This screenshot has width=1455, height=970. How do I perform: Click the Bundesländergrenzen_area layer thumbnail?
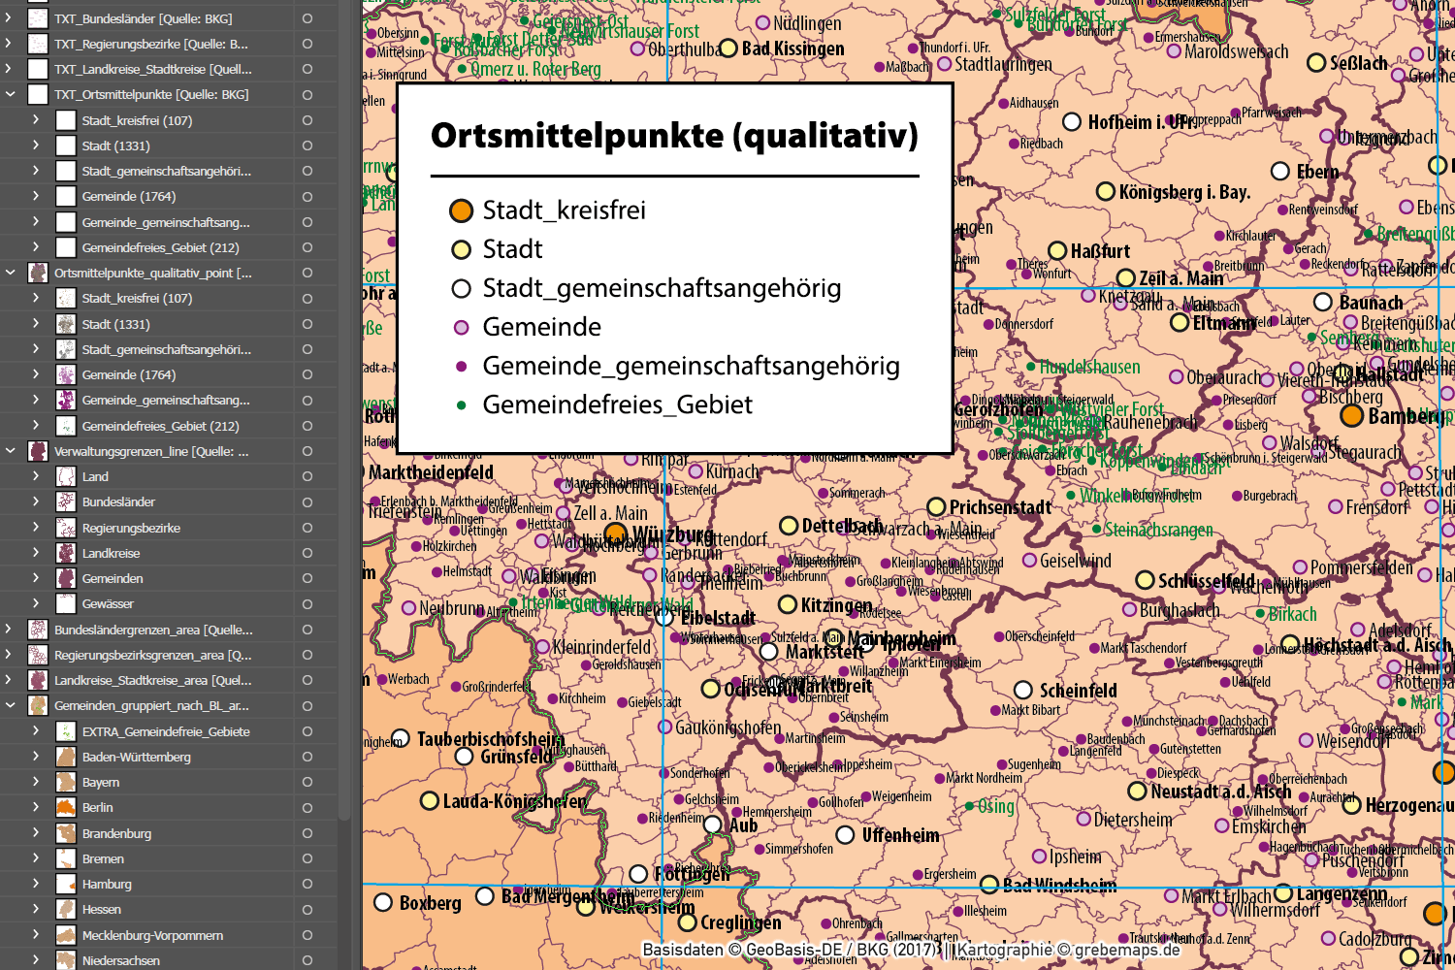(36, 630)
